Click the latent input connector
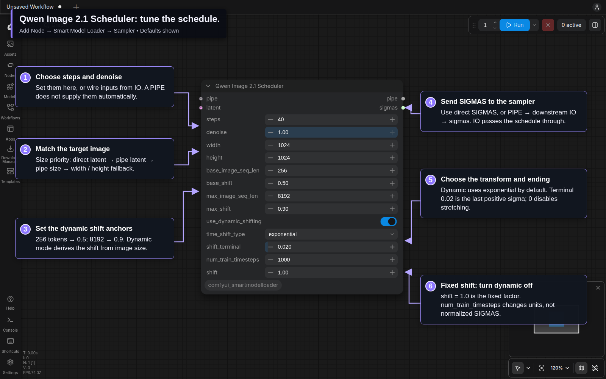Viewport: 606px width, 379px height. coord(201,108)
